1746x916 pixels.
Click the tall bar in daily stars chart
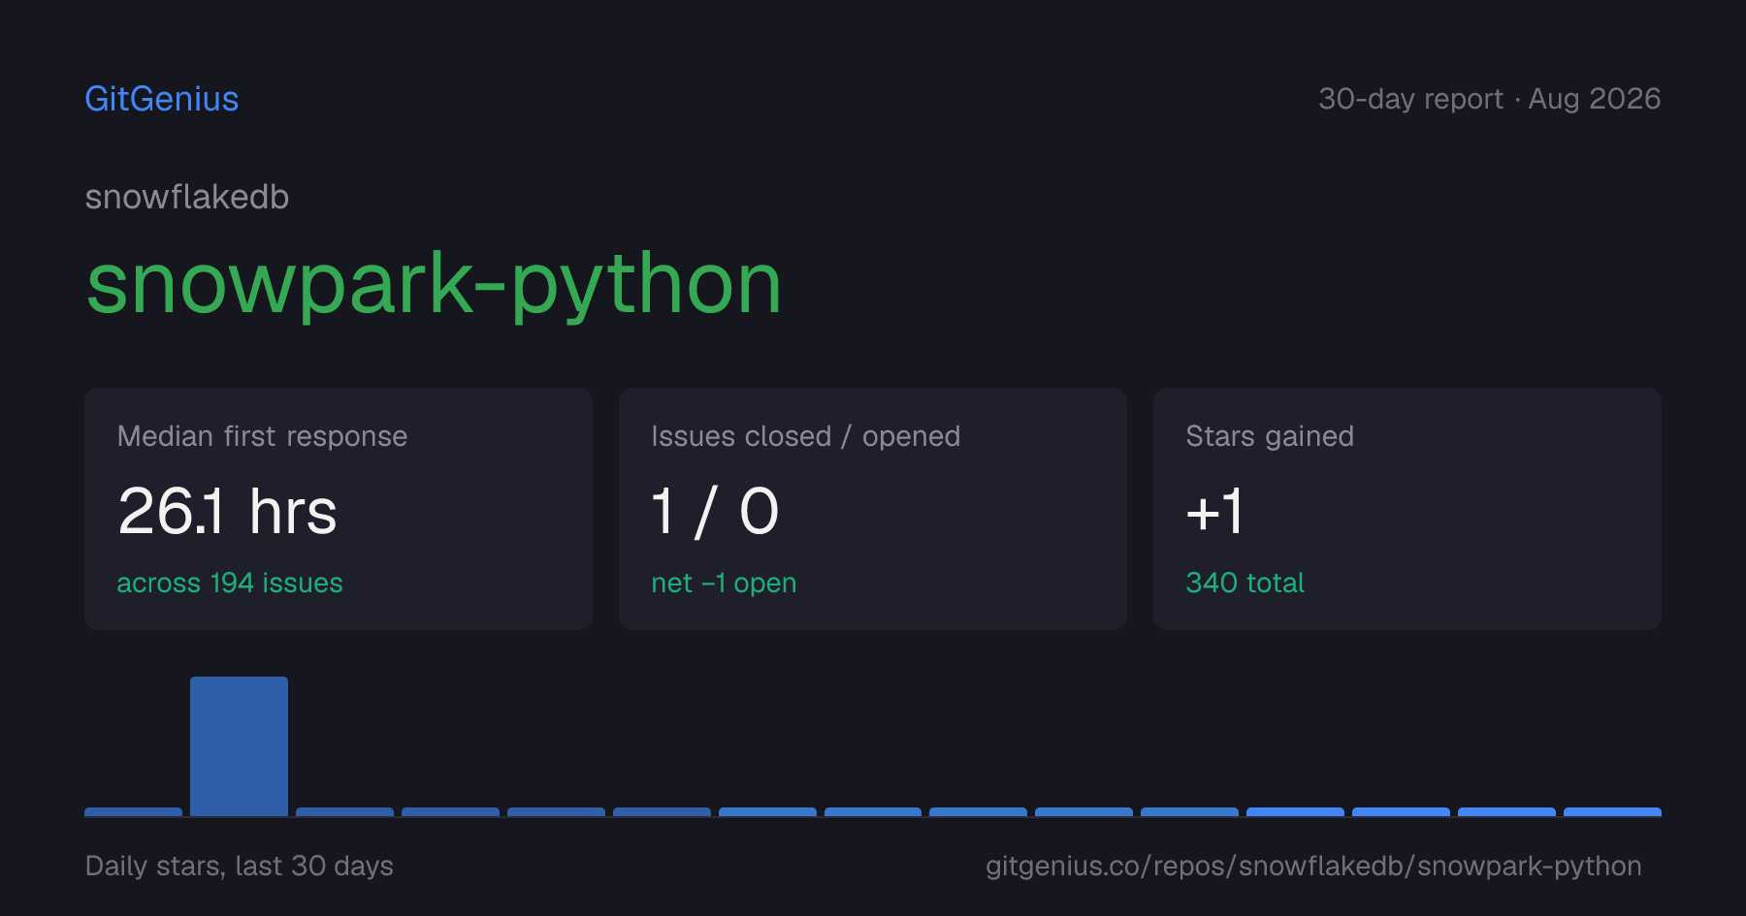point(239,746)
